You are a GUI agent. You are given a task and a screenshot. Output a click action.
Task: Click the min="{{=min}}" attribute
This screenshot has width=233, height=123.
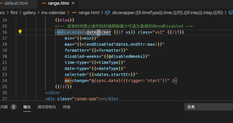point(82,38)
